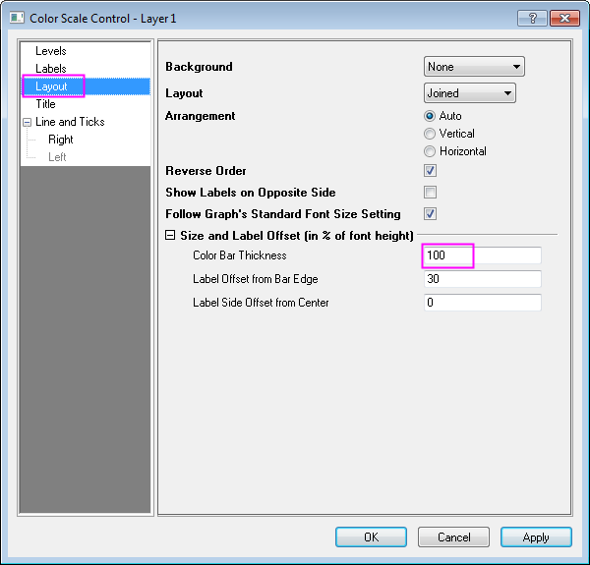This screenshot has width=590, height=565.
Task: Click the help question mark button
Action: (x=532, y=18)
